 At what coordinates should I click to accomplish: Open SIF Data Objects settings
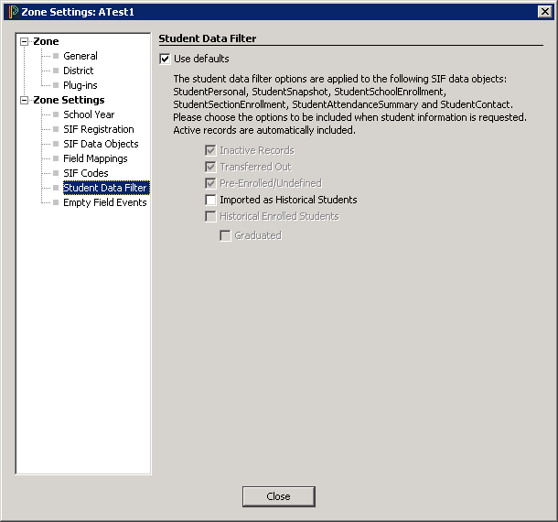click(x=101, y=144)
